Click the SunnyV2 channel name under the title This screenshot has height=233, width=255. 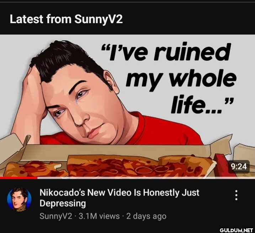tap(56, 216)
